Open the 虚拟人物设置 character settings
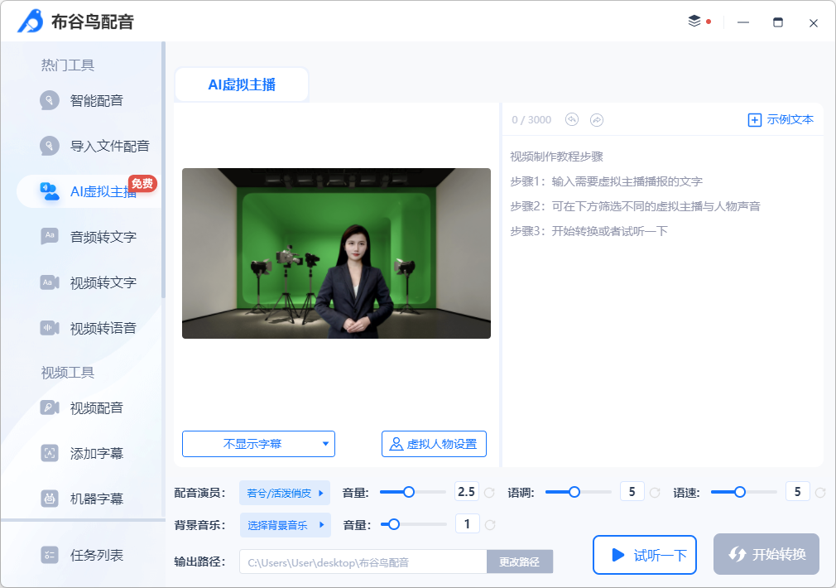Viewport: 836px width, 588px height. (434, 444)
